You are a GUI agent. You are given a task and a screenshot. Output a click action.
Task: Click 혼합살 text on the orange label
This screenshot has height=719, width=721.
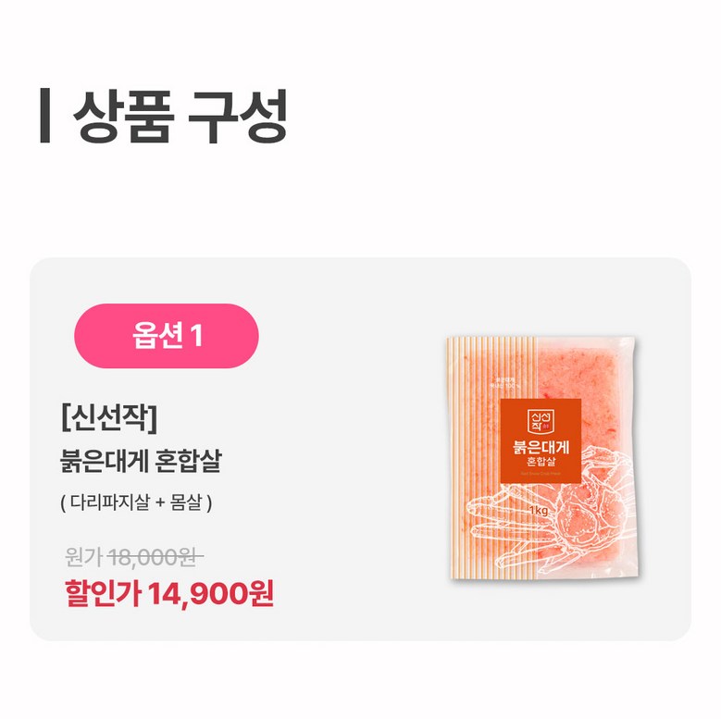541,461
